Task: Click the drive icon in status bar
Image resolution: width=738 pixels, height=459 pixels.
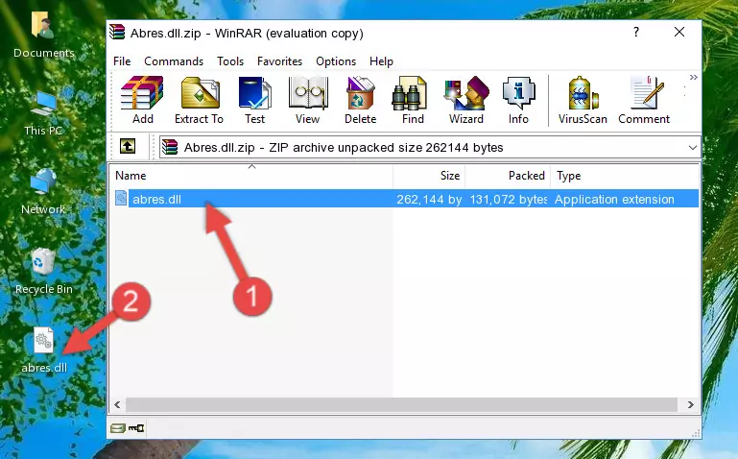Action: (x=117, y=428)
